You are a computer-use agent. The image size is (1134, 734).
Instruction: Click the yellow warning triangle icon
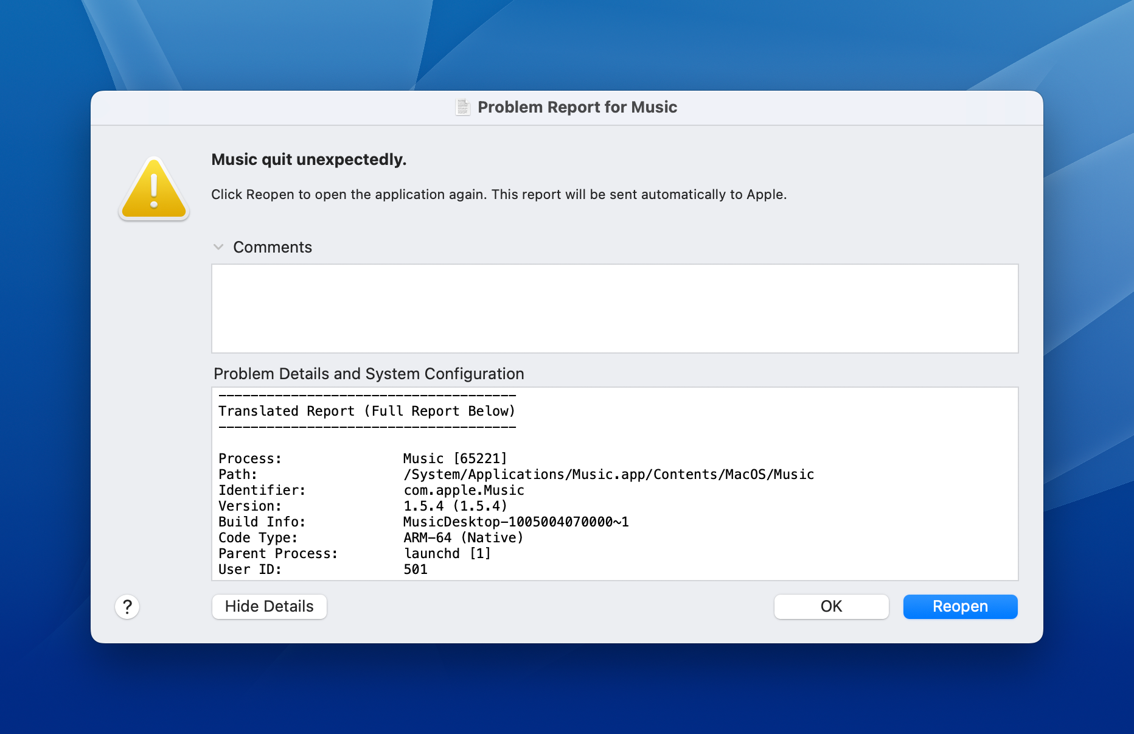pyautogui.click(x=154, y=188)
